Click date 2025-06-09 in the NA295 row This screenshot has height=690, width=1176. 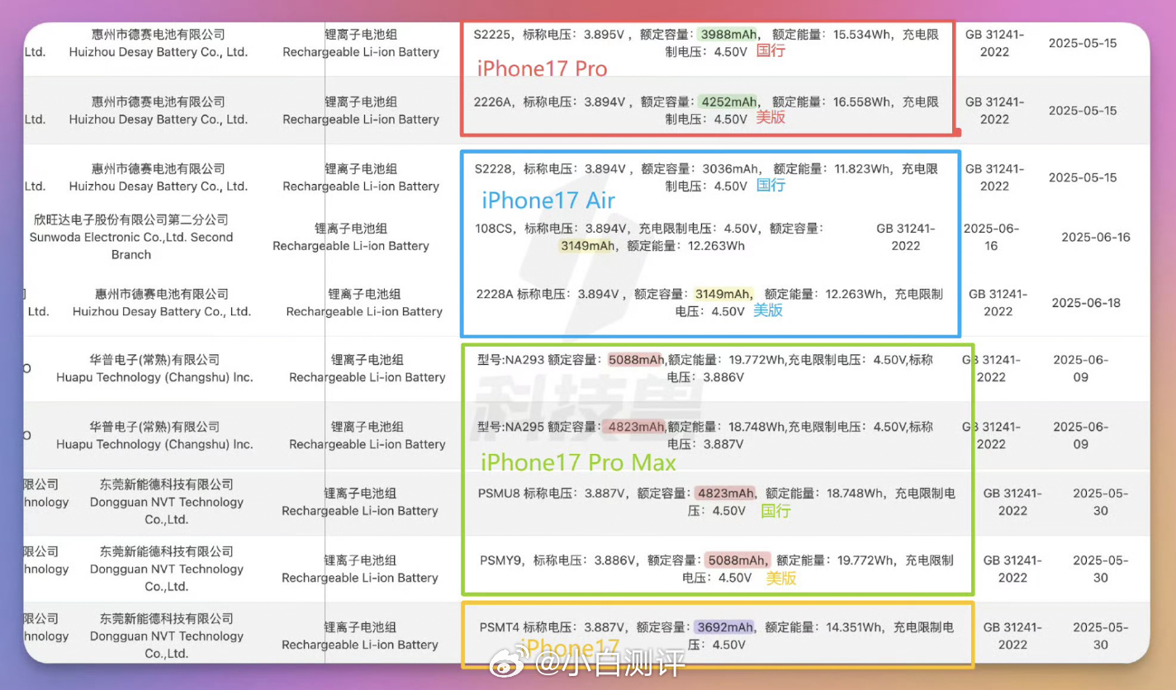tap(1081, 435)
